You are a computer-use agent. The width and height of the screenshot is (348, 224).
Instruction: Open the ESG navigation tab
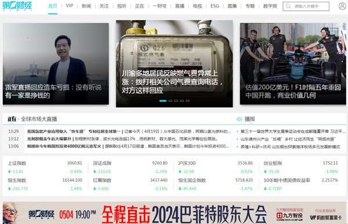(x=215, y=6)
